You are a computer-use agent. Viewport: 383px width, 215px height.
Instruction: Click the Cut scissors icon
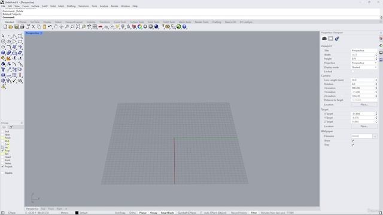pos(34,26)
